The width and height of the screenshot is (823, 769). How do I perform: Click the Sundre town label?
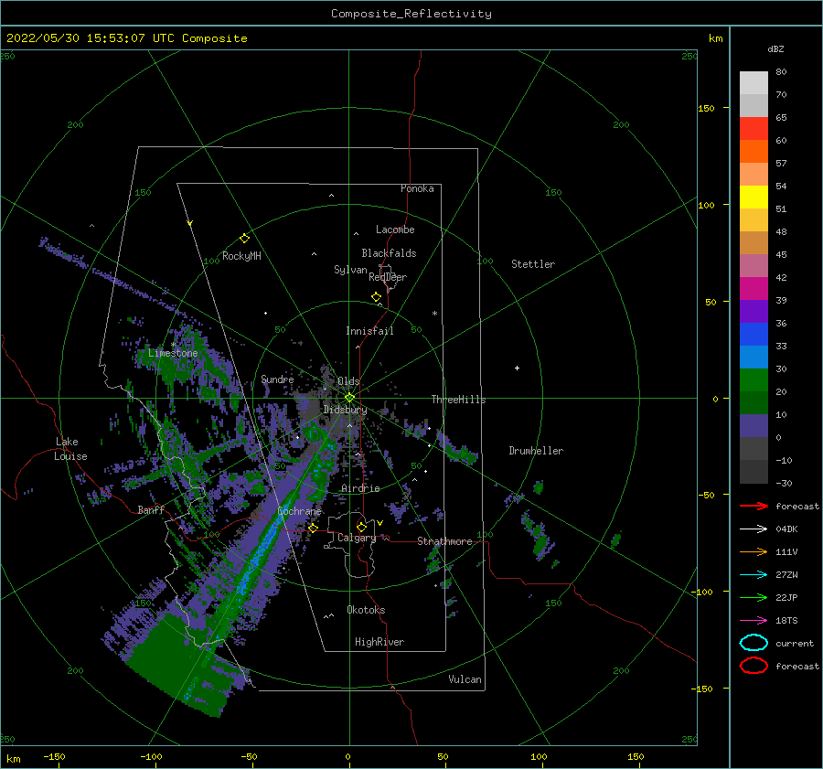(277, 379)
